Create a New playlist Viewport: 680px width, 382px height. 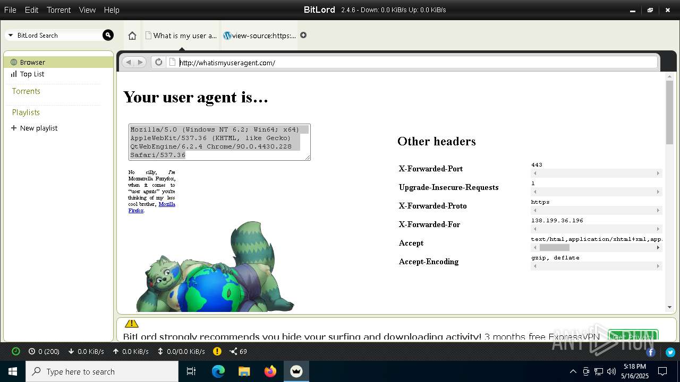pos(34,128)
